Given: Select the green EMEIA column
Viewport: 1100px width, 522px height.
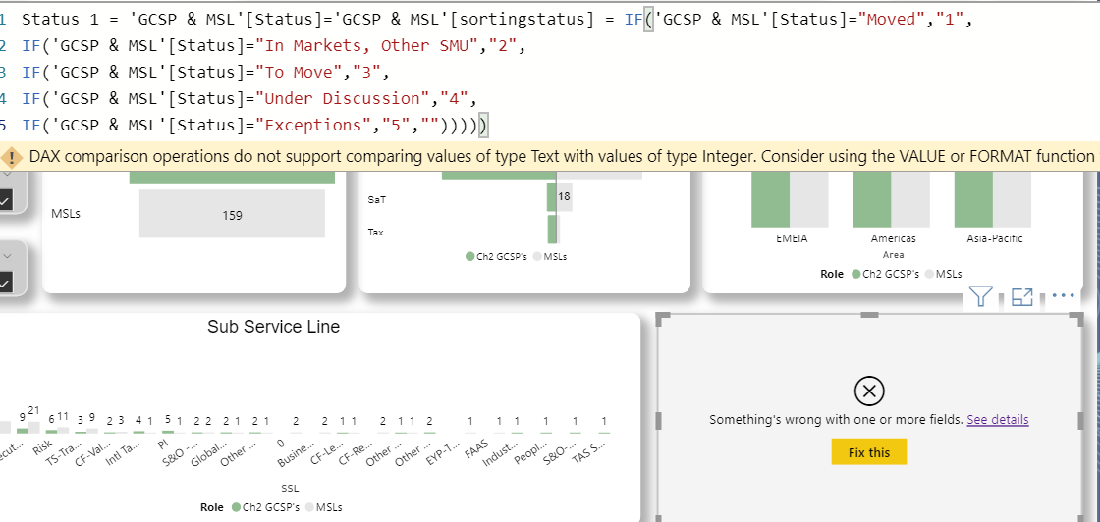Looking at the screenshot, I should [x=770, y=199].
